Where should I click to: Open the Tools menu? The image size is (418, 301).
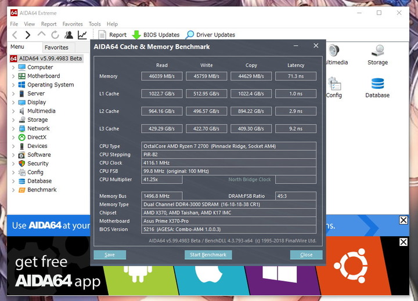pos(95,24)
